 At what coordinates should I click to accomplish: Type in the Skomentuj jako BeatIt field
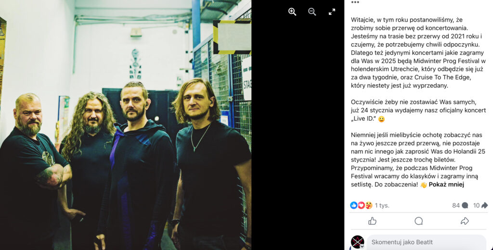pyautogui.click(x=426, y=242)
